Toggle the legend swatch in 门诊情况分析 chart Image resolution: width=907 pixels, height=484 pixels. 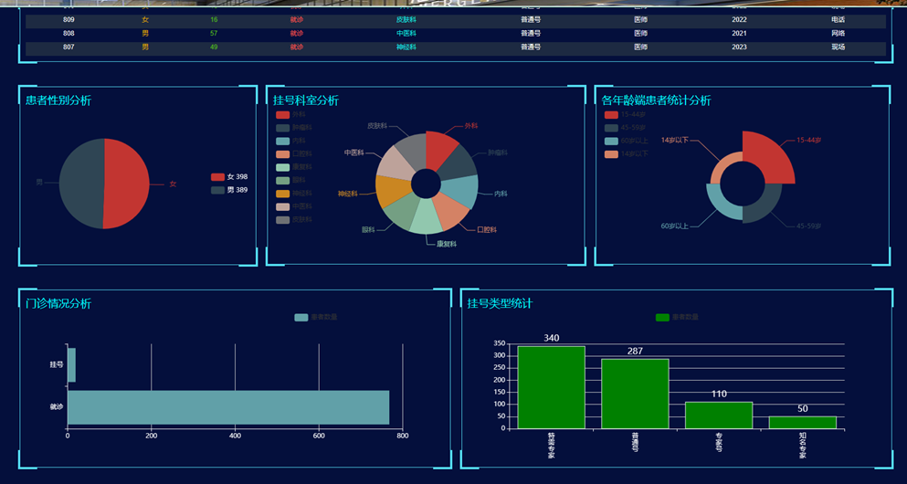click(301, 317)
